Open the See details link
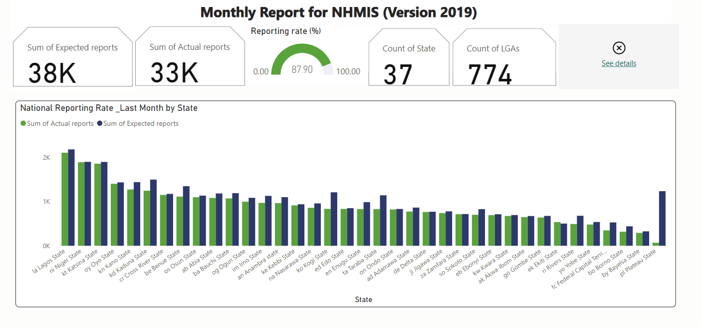The width and height of the screenshot is (701, 327). click(x=619, y=63)
